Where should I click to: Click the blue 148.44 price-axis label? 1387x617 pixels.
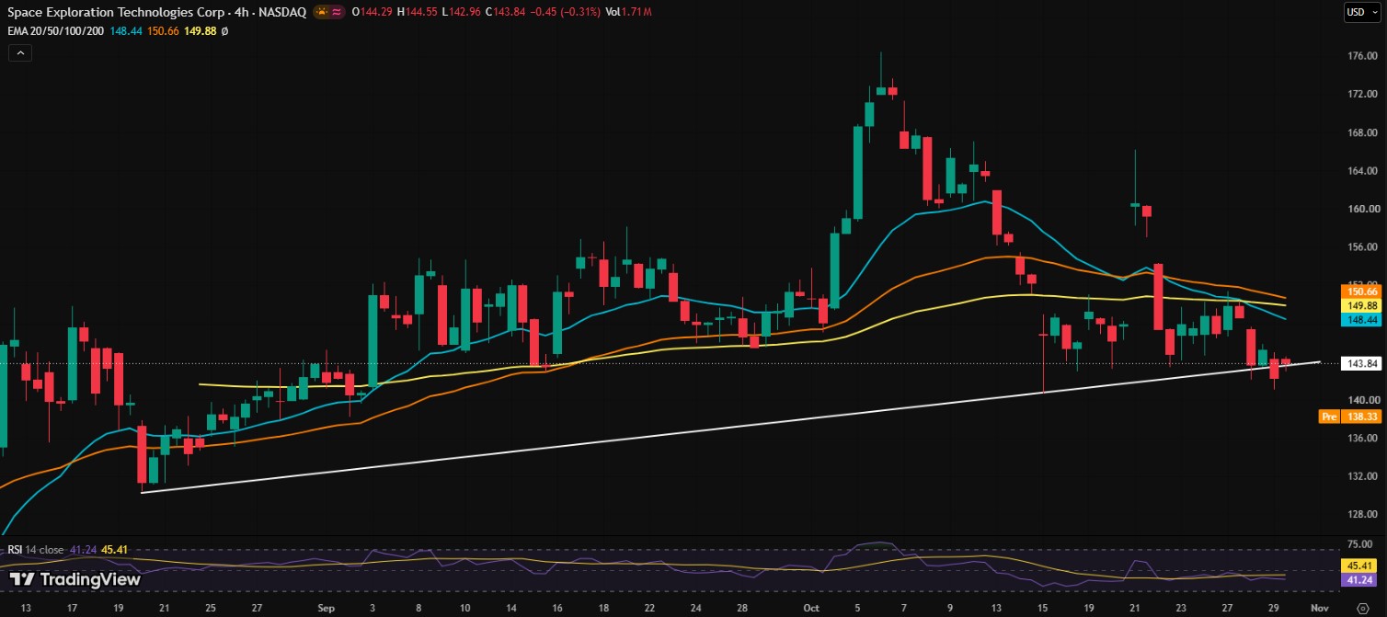coord(1359,319)
